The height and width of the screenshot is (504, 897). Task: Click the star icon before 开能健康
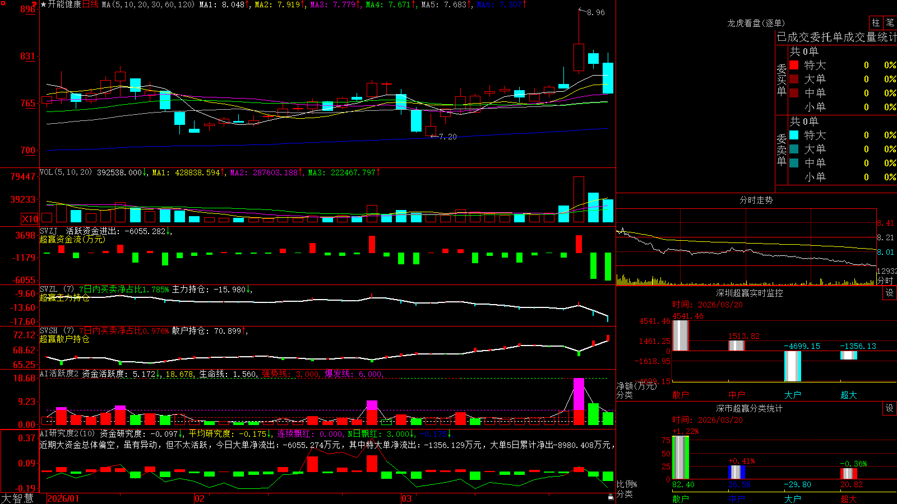(x=43, y=4)
